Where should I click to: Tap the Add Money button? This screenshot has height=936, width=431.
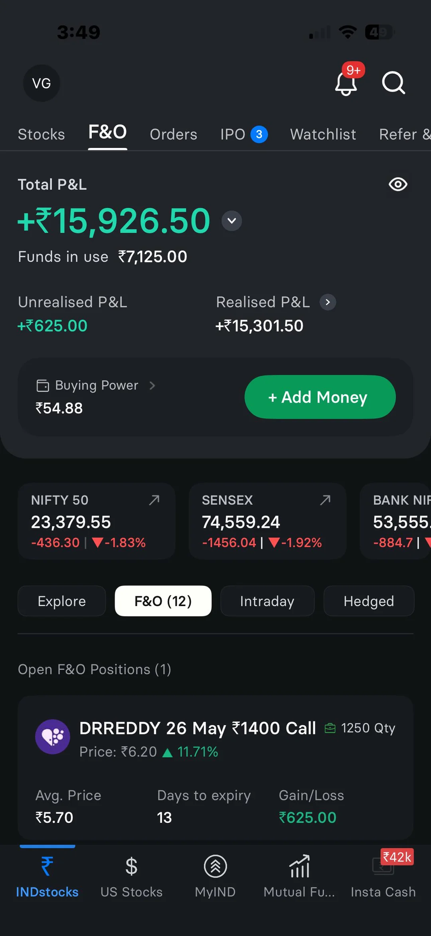320,397
